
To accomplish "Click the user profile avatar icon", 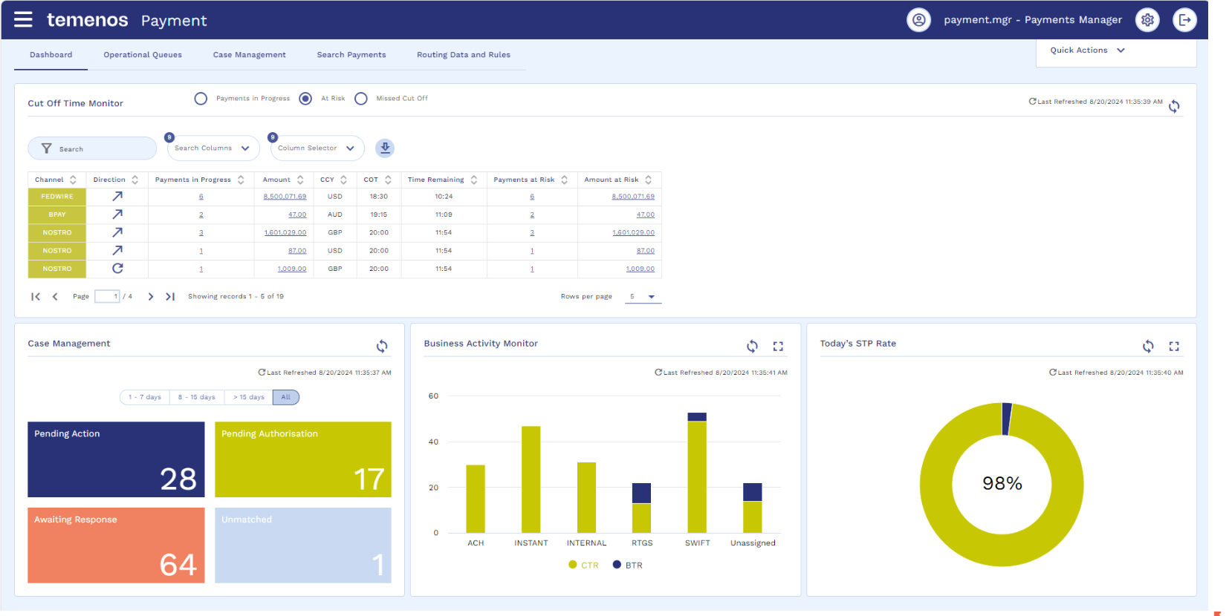I will point(918,20).
